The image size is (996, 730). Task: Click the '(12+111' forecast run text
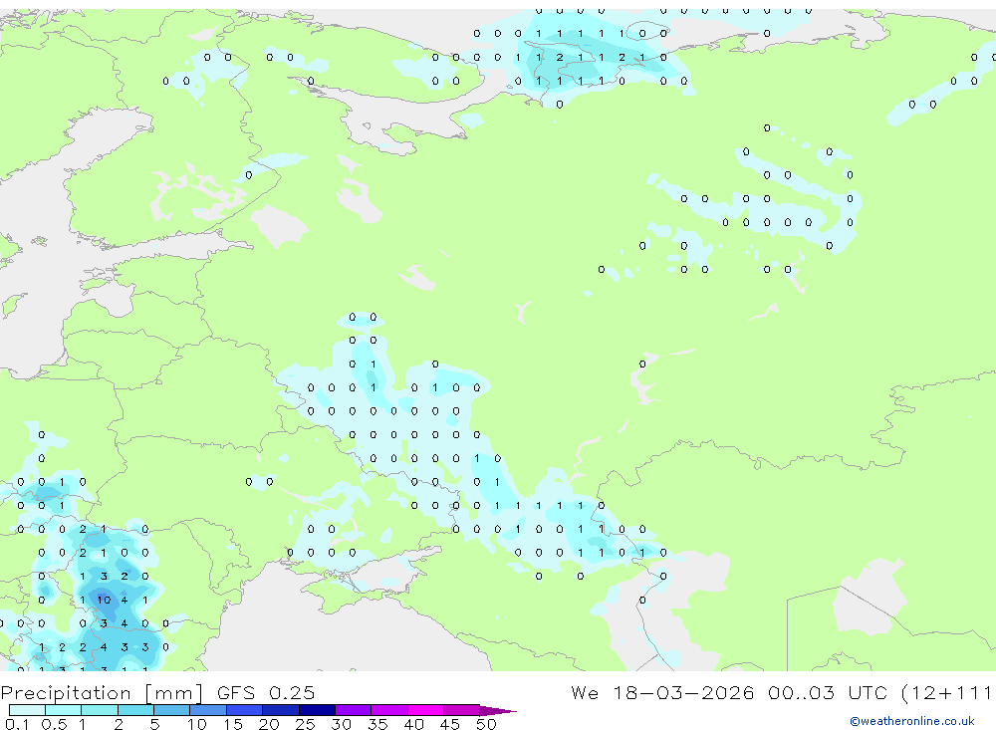tap(946, 692)
